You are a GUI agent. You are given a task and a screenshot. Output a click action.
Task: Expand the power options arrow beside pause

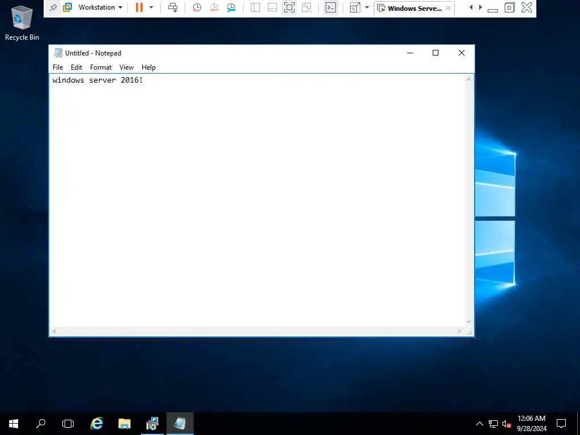[x=151, y=7]
